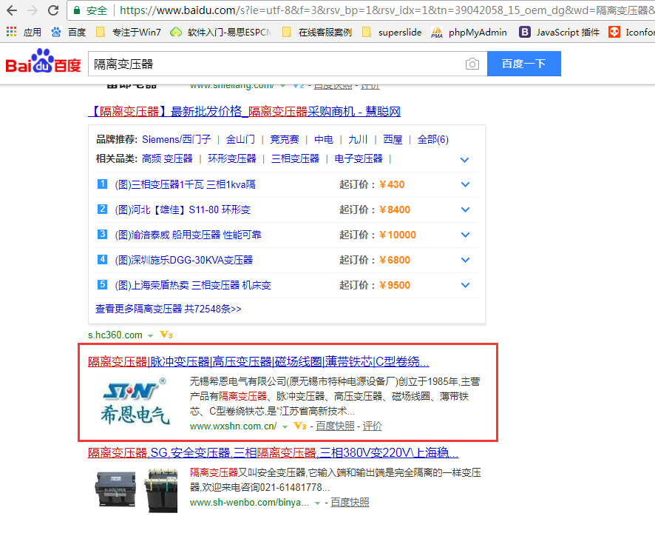655x536 pixels.
Task: Expand the ¥430 product row chevron
Action: (x=465, y=184)
